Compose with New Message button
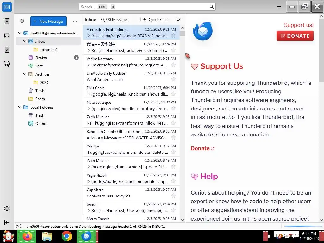The width and height of the screenshot is (324, 243). click(x=48, y=21)
